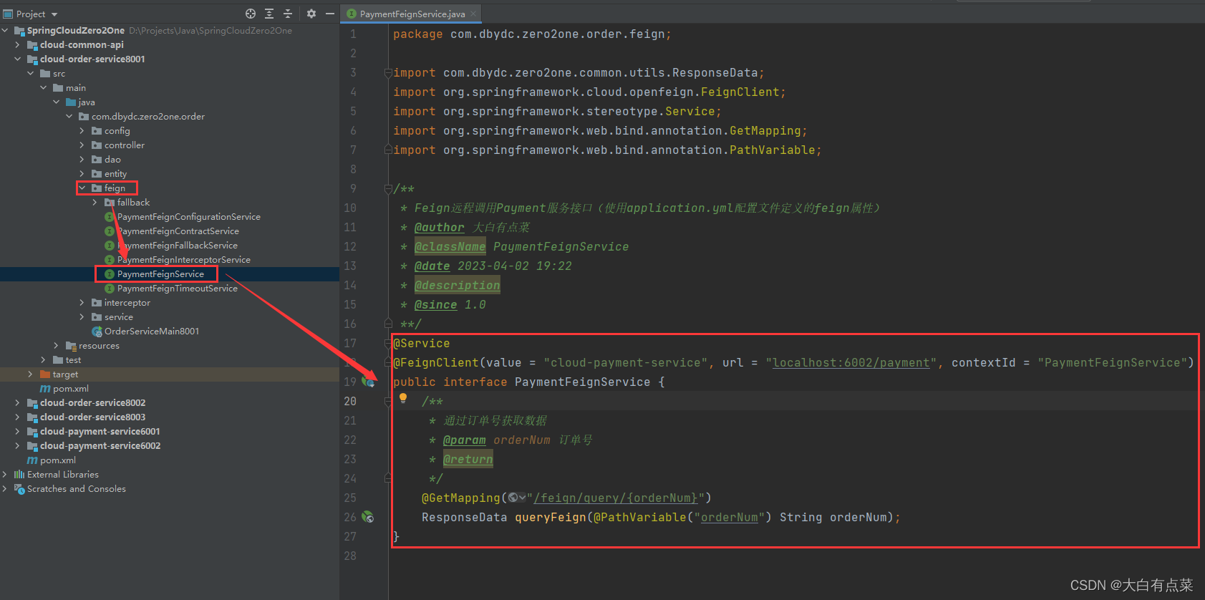
Task: Click the @className Javadoc tag
Action: 450,247
